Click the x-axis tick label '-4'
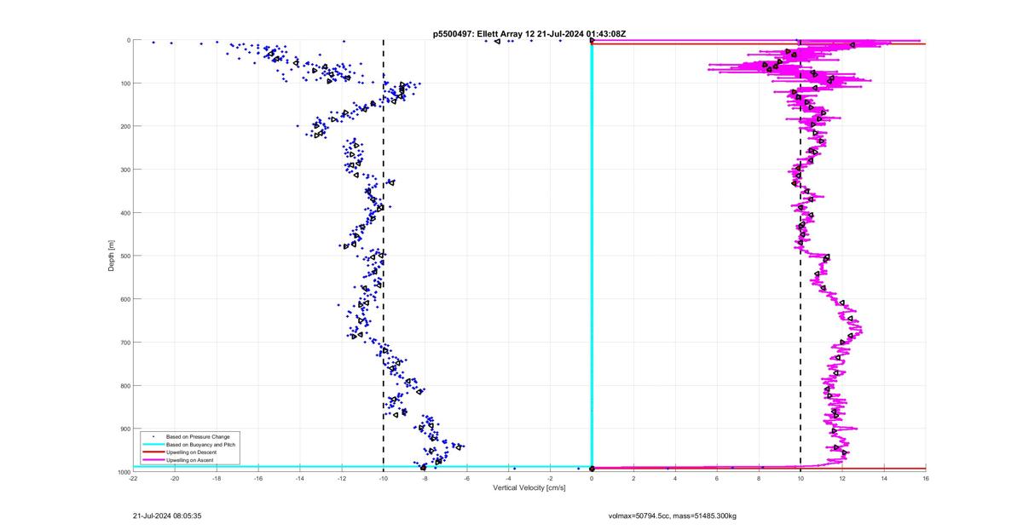The height and width of the screenshot is (530, 1023). (x=509, y=478)
